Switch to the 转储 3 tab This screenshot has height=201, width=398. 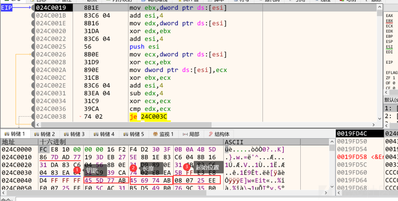coord(74,134)
